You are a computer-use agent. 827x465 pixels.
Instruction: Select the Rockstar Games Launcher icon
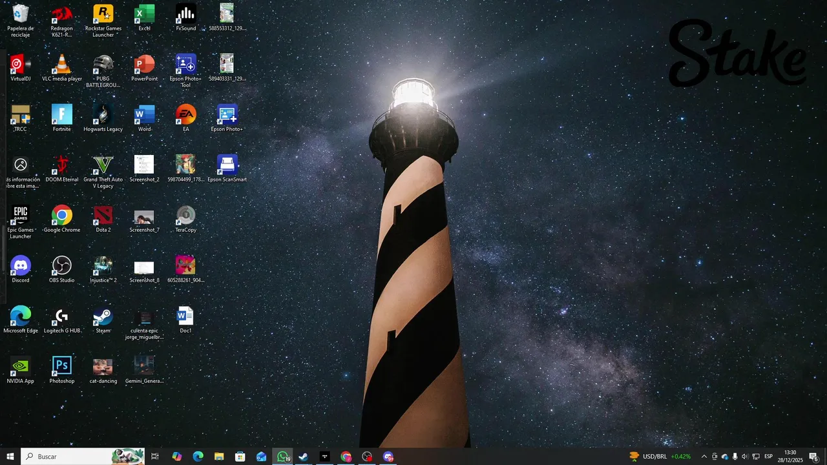[x=103, y=21]
